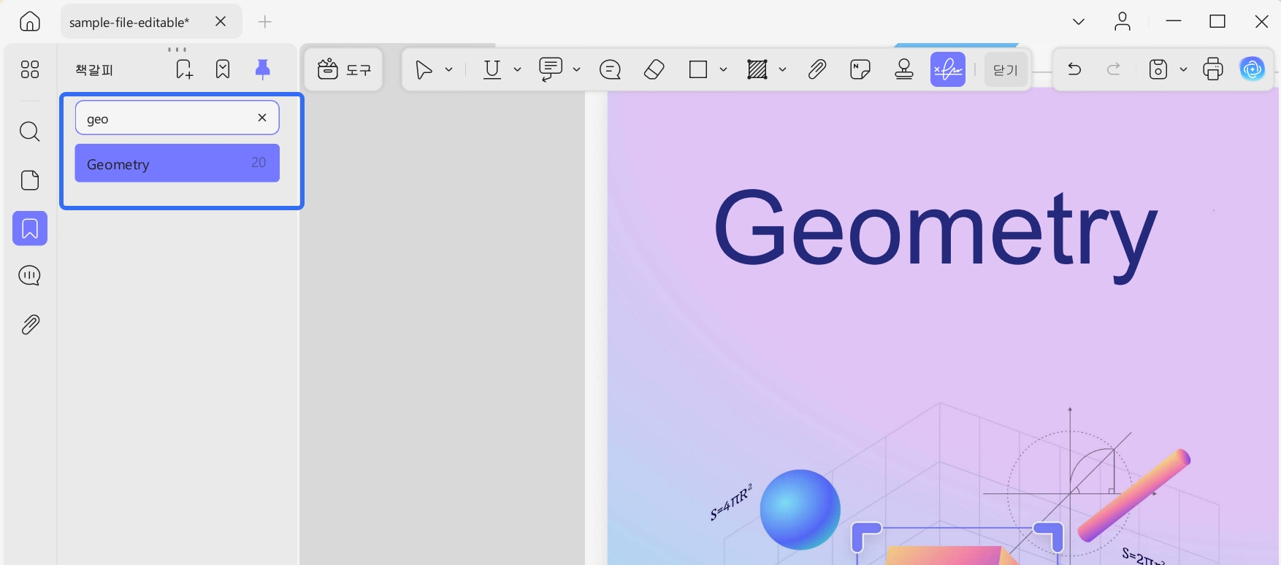This screenshot has height=565, width=1281.
Task: Open save options dropdown arrow
Action: point(1183,69)
